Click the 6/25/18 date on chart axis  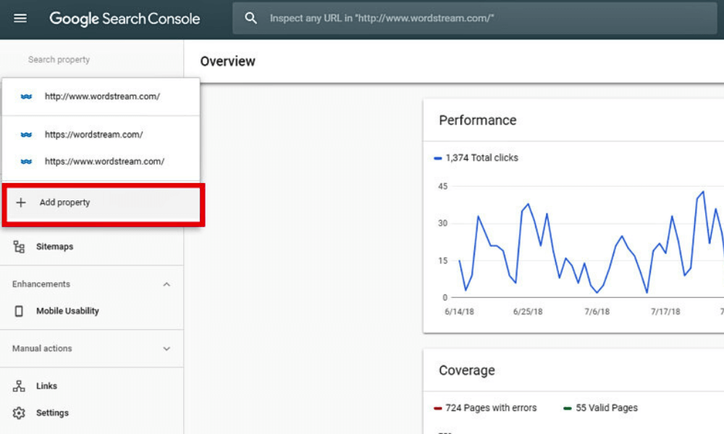(528, 312)
